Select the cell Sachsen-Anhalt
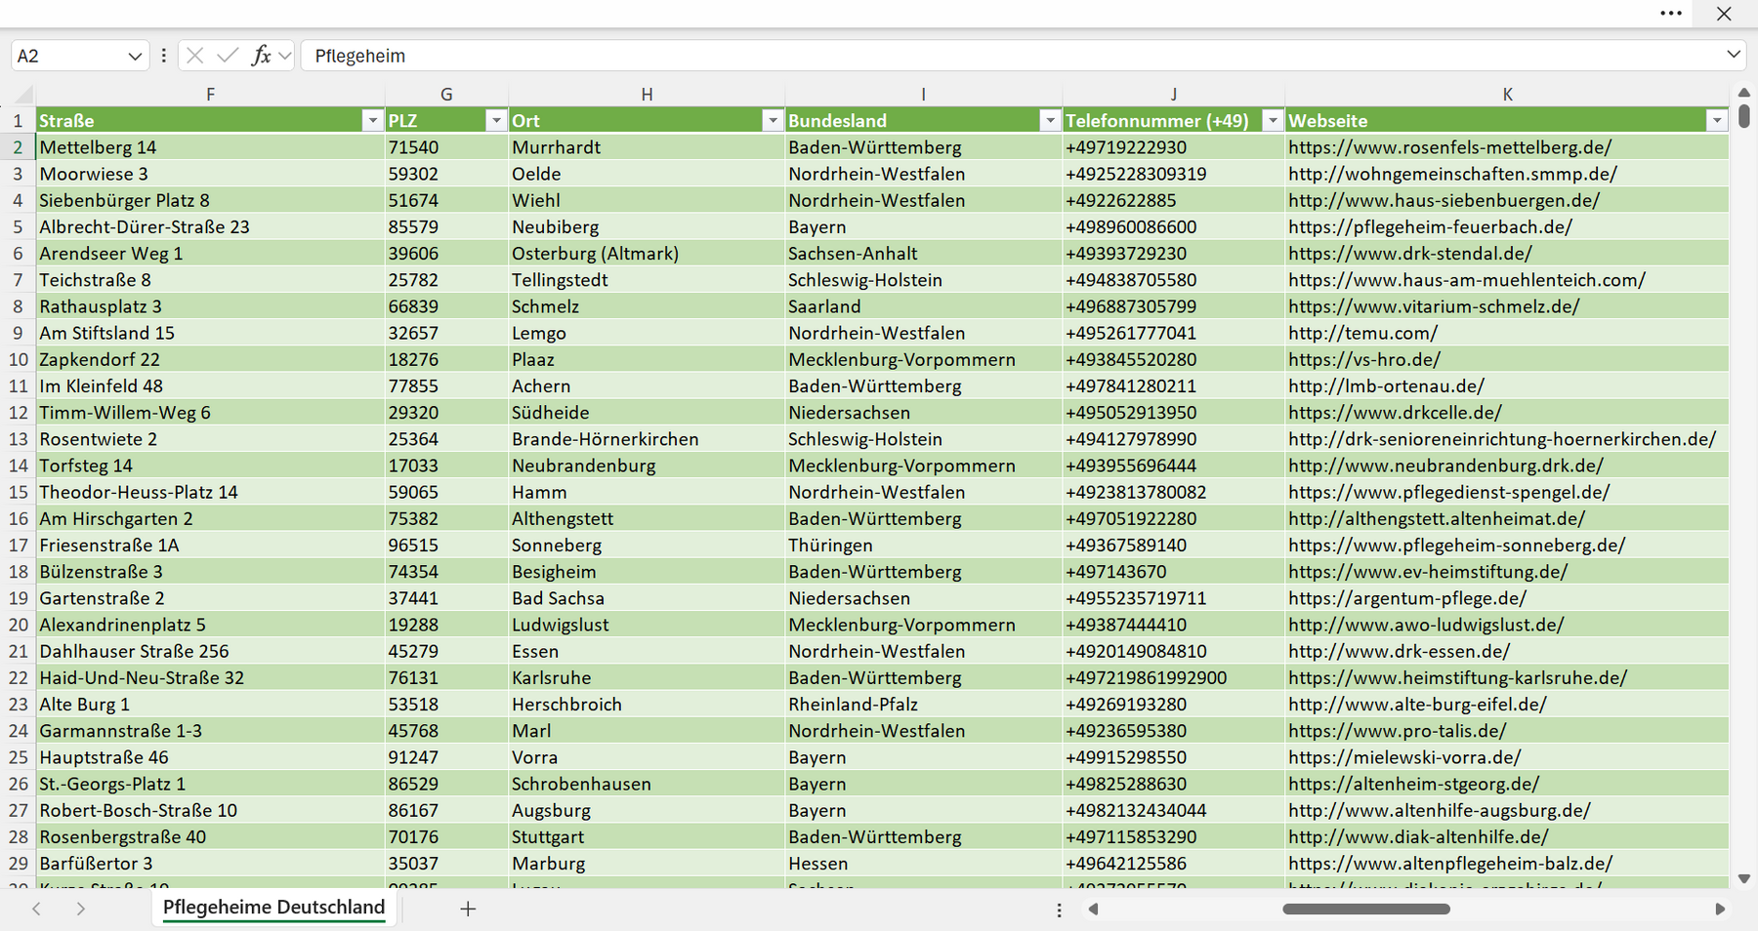Screen dimensions: 1758x931 (x=923, y=254)
